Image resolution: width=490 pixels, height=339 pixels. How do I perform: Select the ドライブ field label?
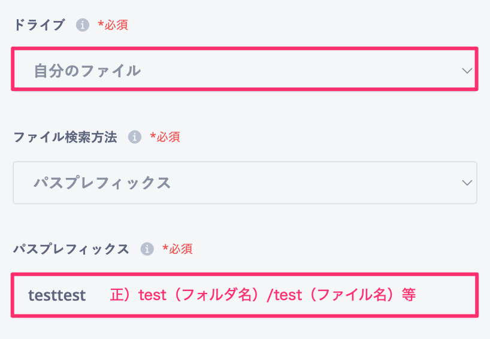[39, 25]
